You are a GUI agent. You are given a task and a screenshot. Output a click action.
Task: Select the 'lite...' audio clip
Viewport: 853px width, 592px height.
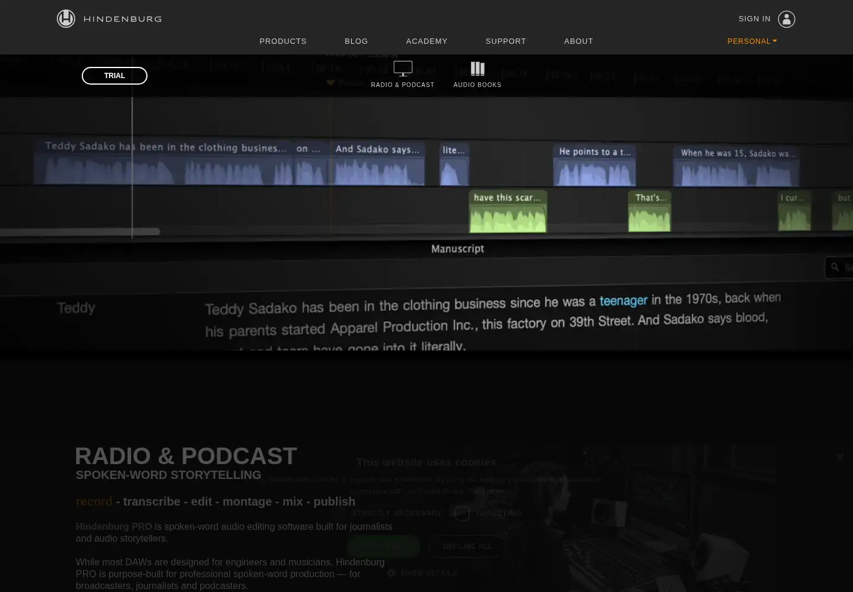point(454,165)
